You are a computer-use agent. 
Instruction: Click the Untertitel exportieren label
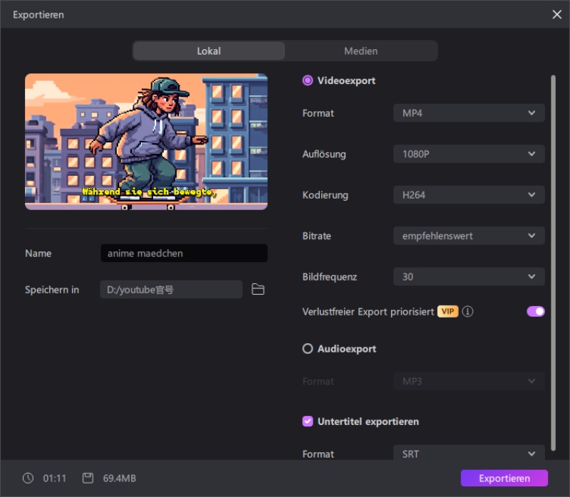click(368, 422)
